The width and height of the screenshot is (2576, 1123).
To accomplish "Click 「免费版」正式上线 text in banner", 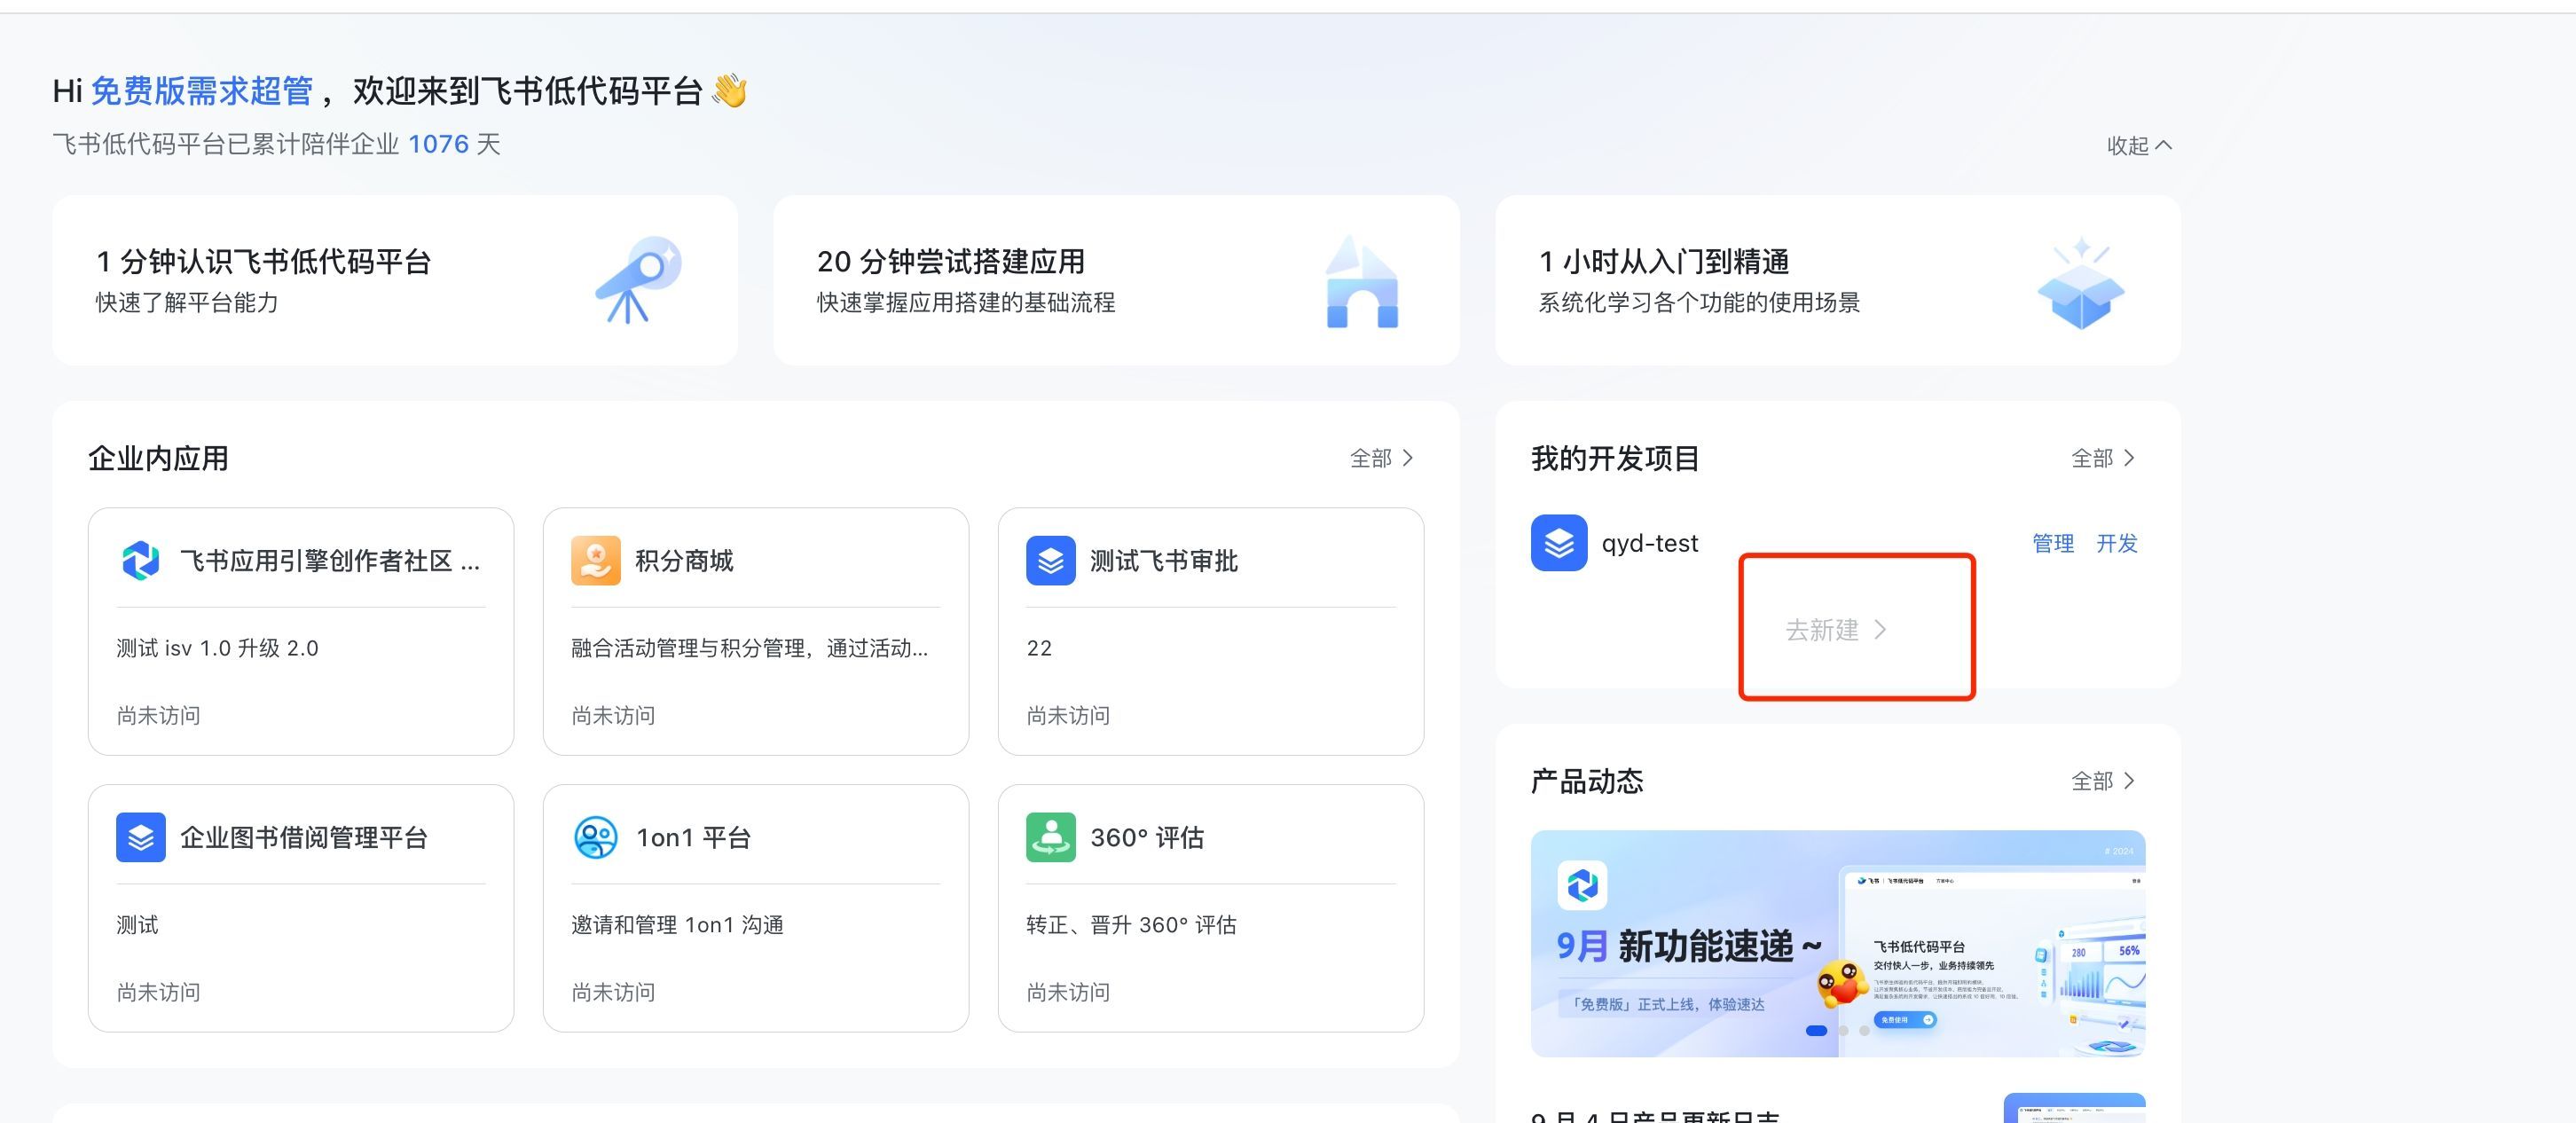I will [x=1667, y=1004].
